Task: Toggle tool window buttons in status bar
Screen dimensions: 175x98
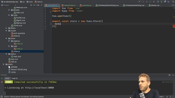Action: coord(2,97)
